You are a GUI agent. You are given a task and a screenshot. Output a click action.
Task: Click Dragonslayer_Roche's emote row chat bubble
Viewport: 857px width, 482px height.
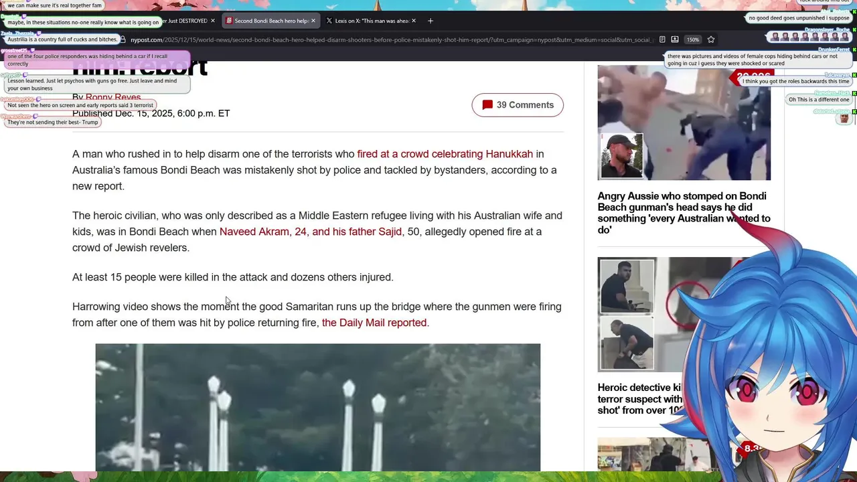pos(811,37)
